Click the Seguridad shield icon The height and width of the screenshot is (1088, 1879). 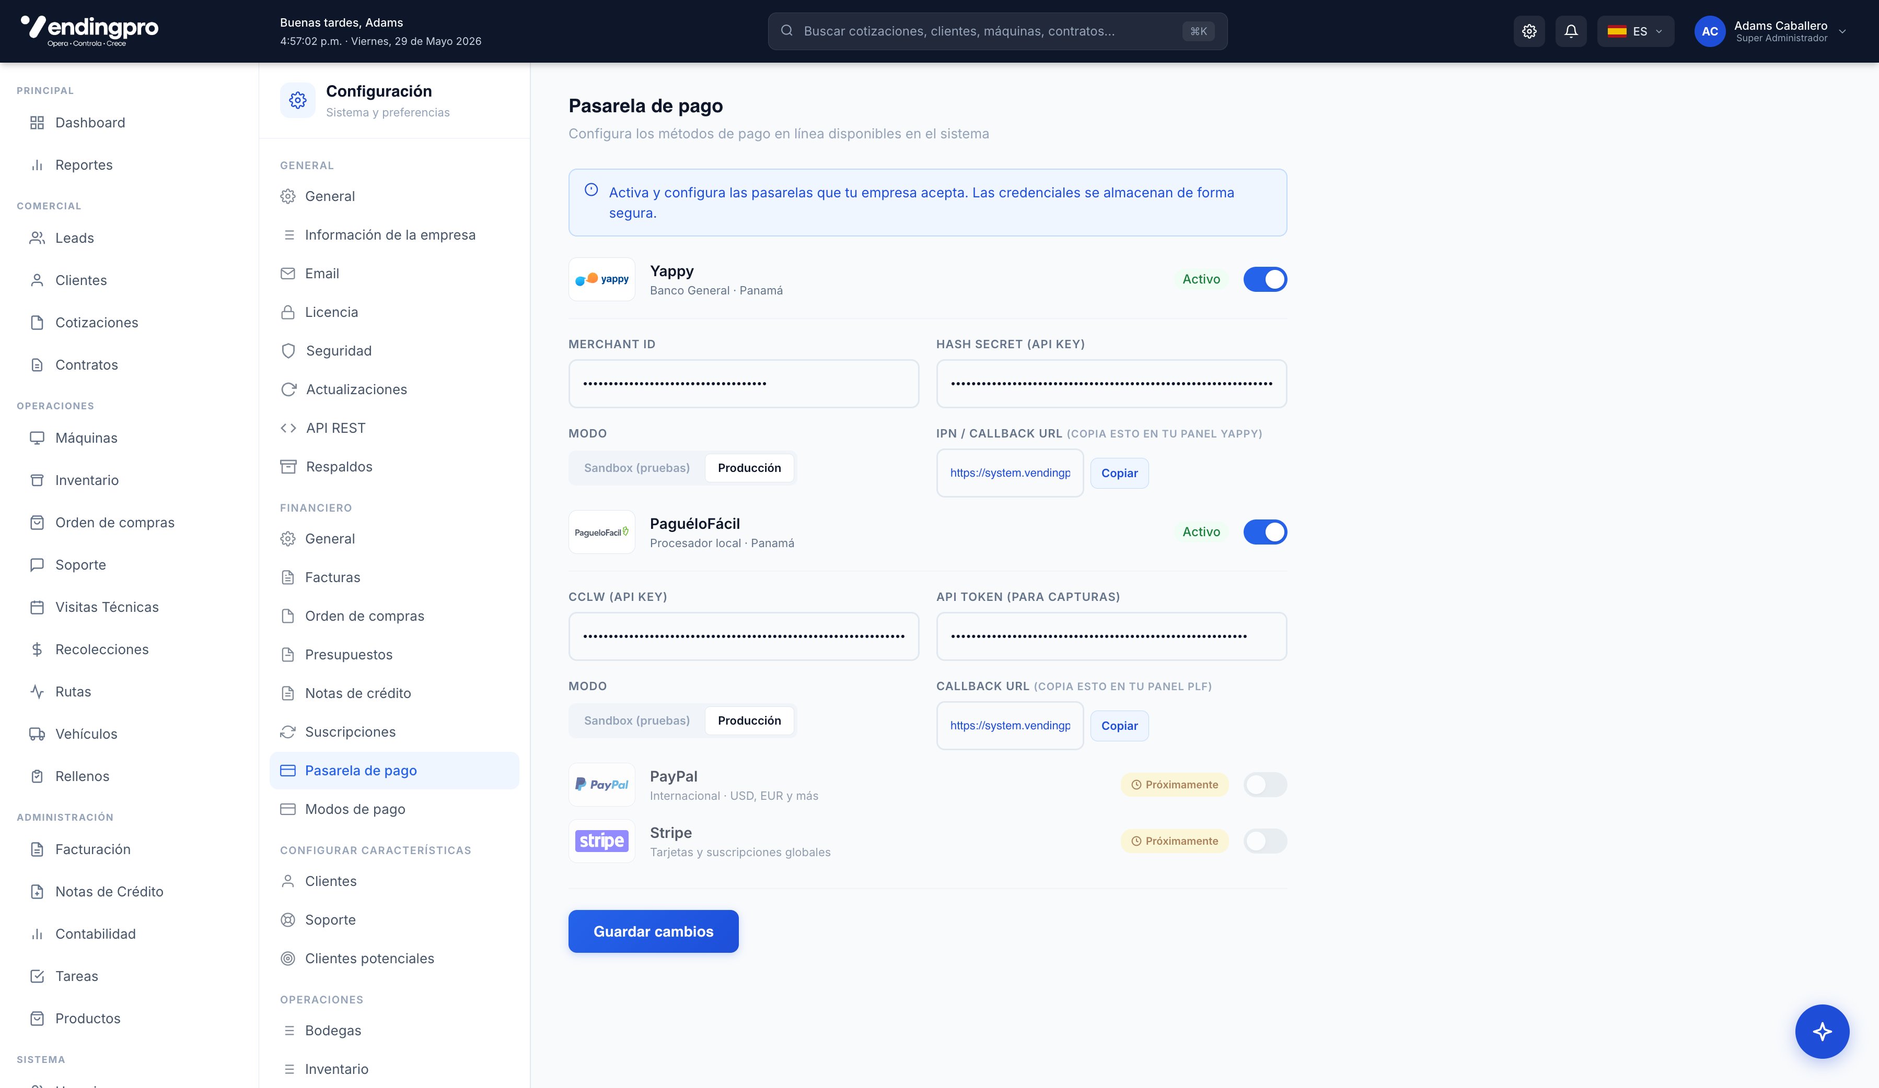coord(288,351)
